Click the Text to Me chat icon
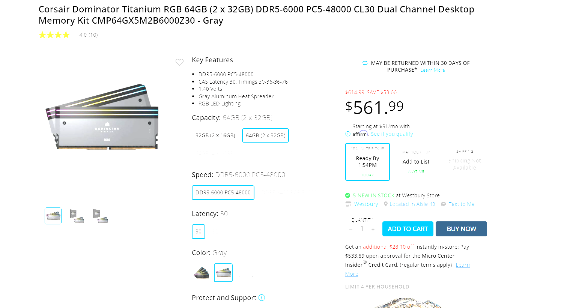Image resolution: width=561 pixels, height=308 pixels. point(444,204)
